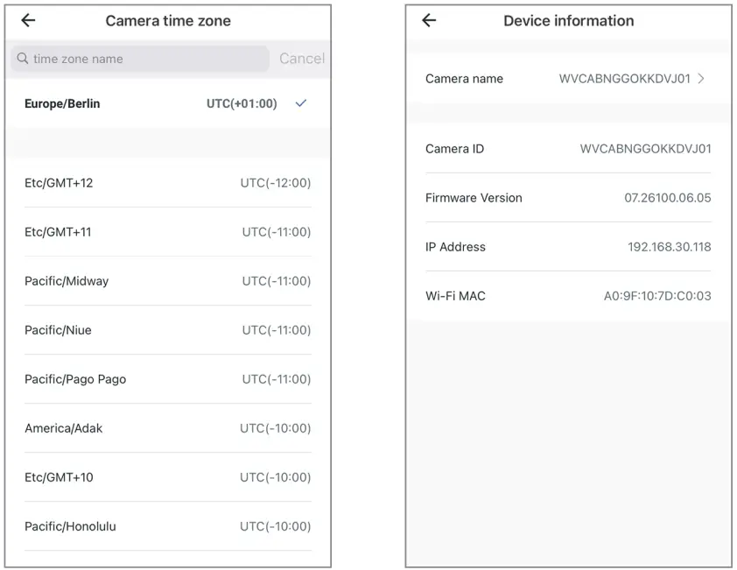Click the checkmark beside UTC(+01:00)

[301, 103]
